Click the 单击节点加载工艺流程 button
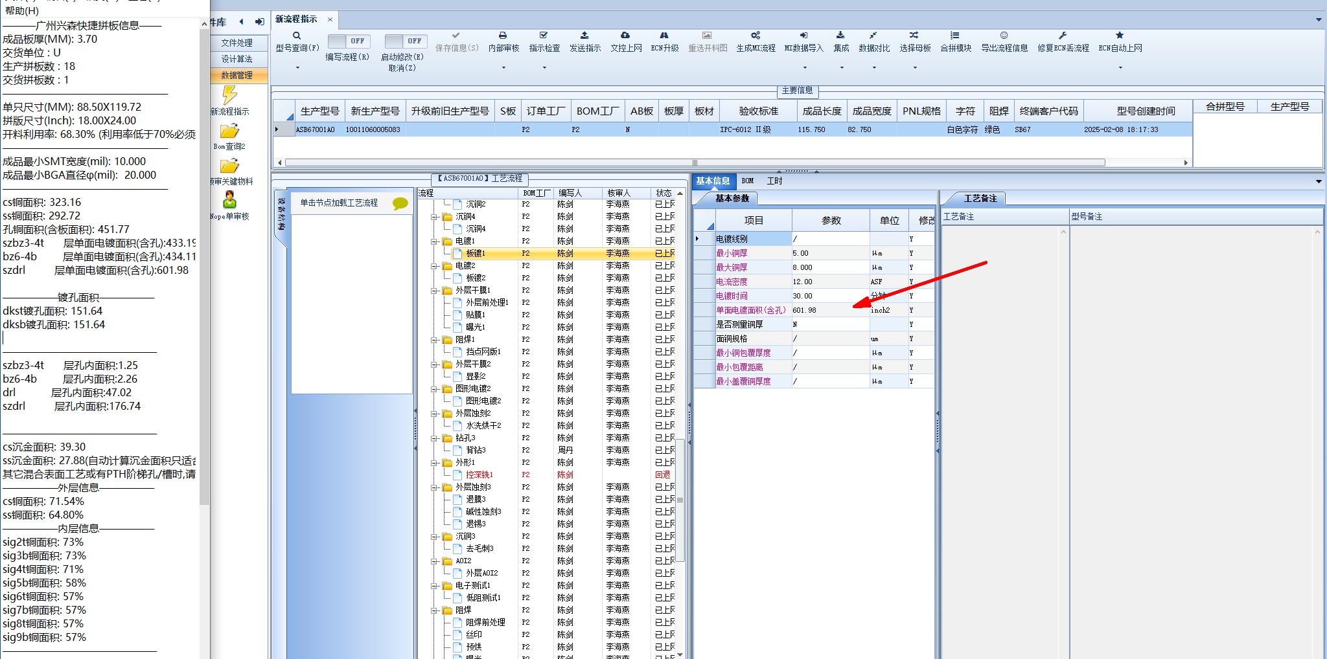 tap(339, 203)
